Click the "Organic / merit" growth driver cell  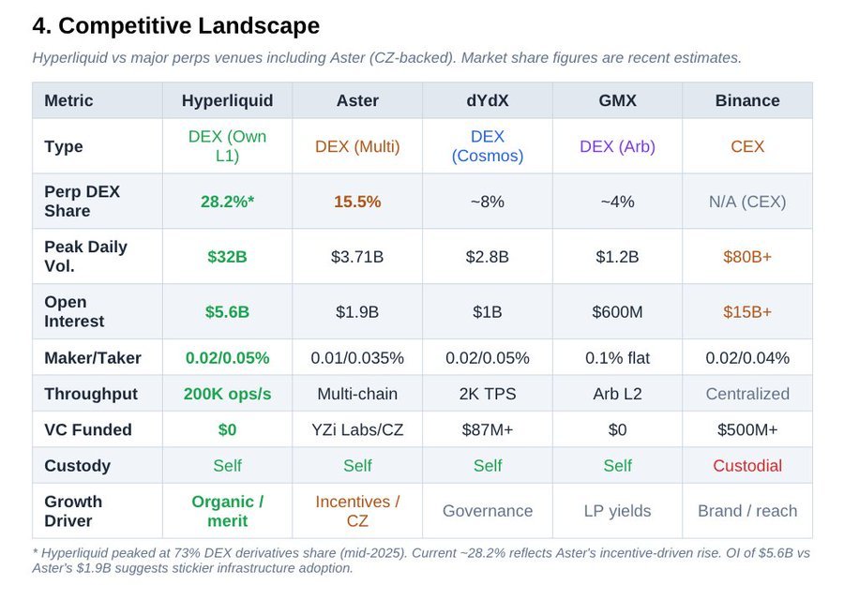coord(227,511)
